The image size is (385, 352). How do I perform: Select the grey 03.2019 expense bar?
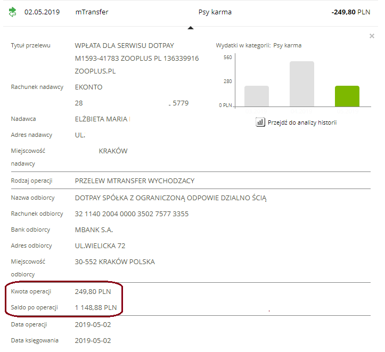pos(257,96)
